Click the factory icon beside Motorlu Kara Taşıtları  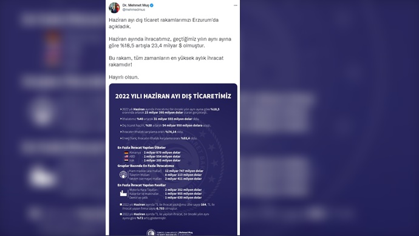click(x=123, y=194)
